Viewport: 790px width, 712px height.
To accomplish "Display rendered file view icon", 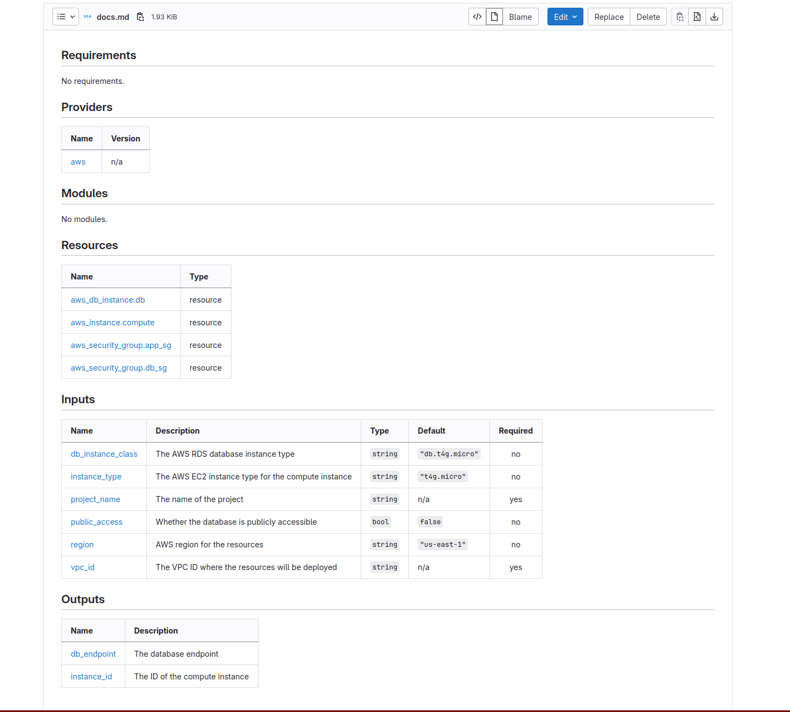I will point(494,17).
